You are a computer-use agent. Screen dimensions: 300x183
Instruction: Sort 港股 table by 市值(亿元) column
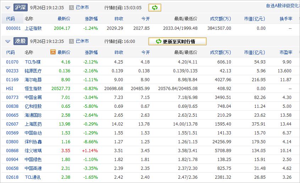click(x=255, y=52)
